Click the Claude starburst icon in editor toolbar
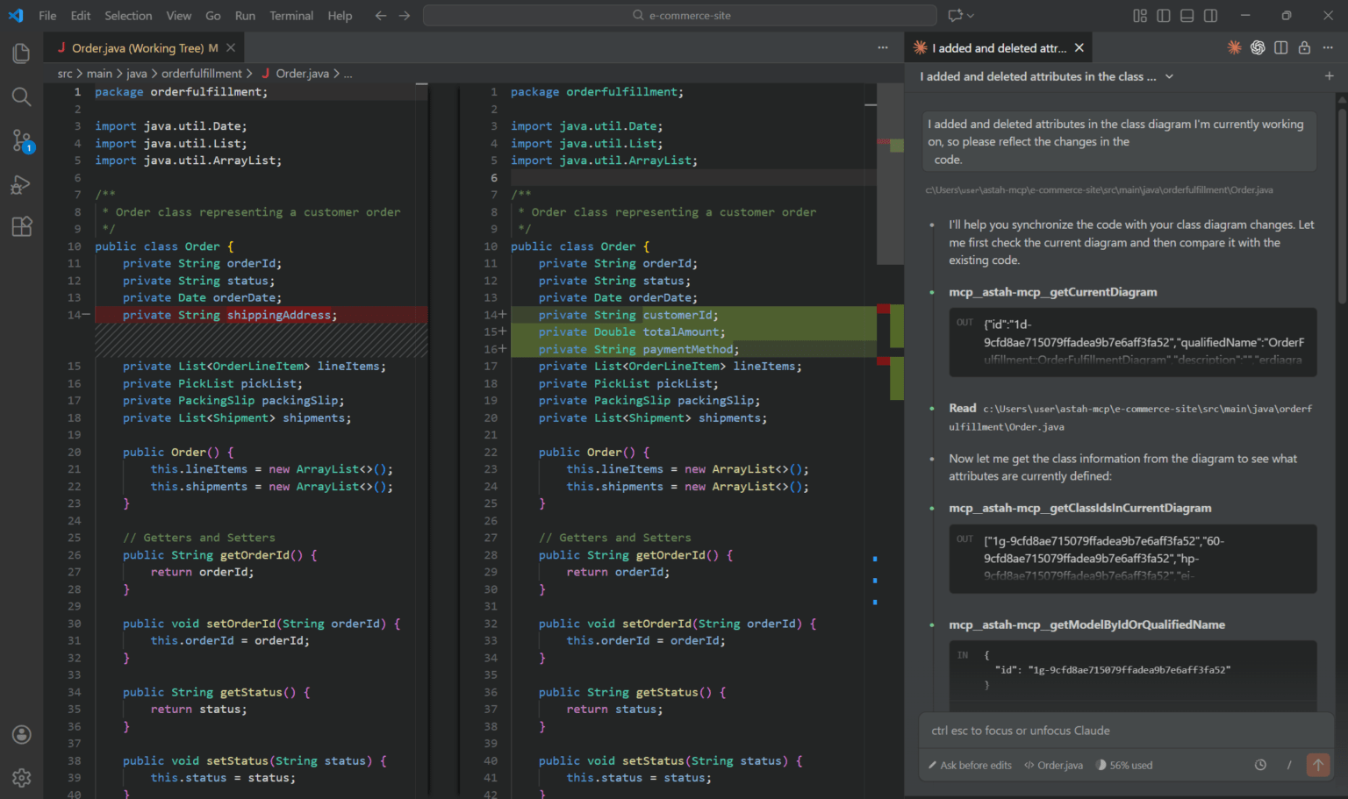Screen dimensions: 1348x799 [1234, 48]
